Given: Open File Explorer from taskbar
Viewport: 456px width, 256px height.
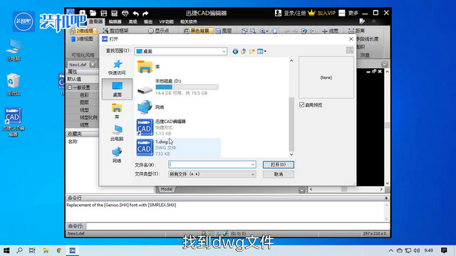Looking at the screenshot, I should click(x=46, y=250).
